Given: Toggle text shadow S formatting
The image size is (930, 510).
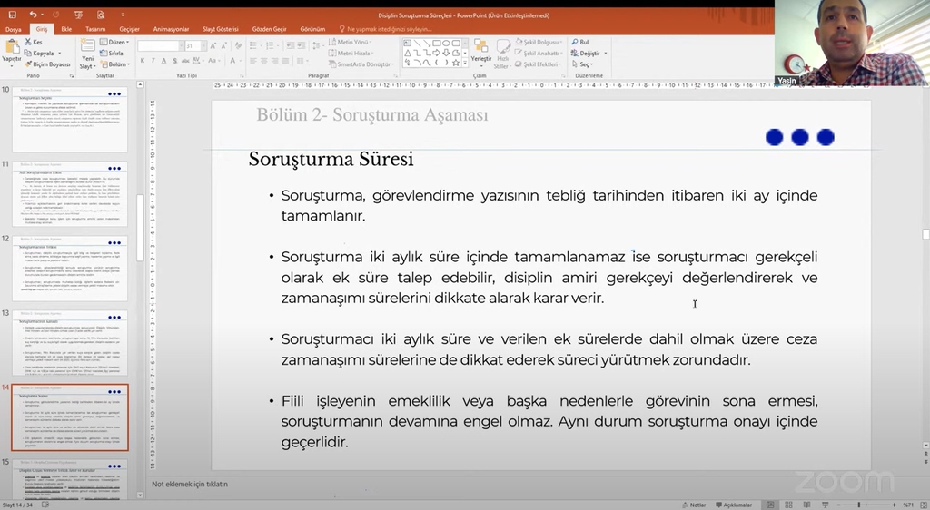Looking at the screenshot, I should pyautogui.click(x=174, y=61).
